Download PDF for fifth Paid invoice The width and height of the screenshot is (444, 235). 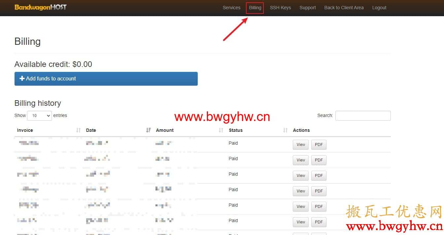coord(319,207)
